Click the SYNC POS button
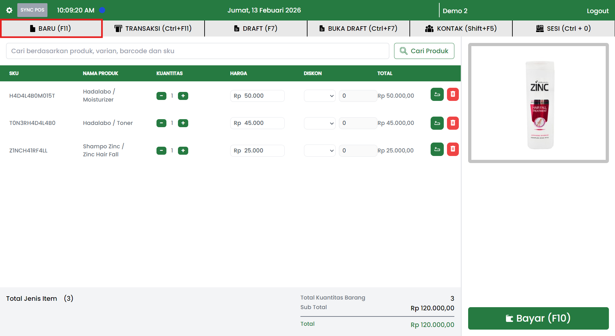The width and height of the screenshot is (615, 336). [32, 10]
